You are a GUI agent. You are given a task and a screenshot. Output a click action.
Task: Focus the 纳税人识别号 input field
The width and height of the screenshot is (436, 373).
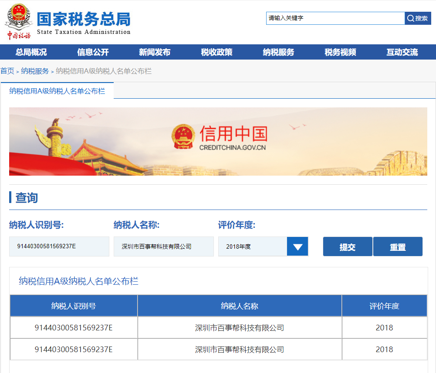coord(59,246)
